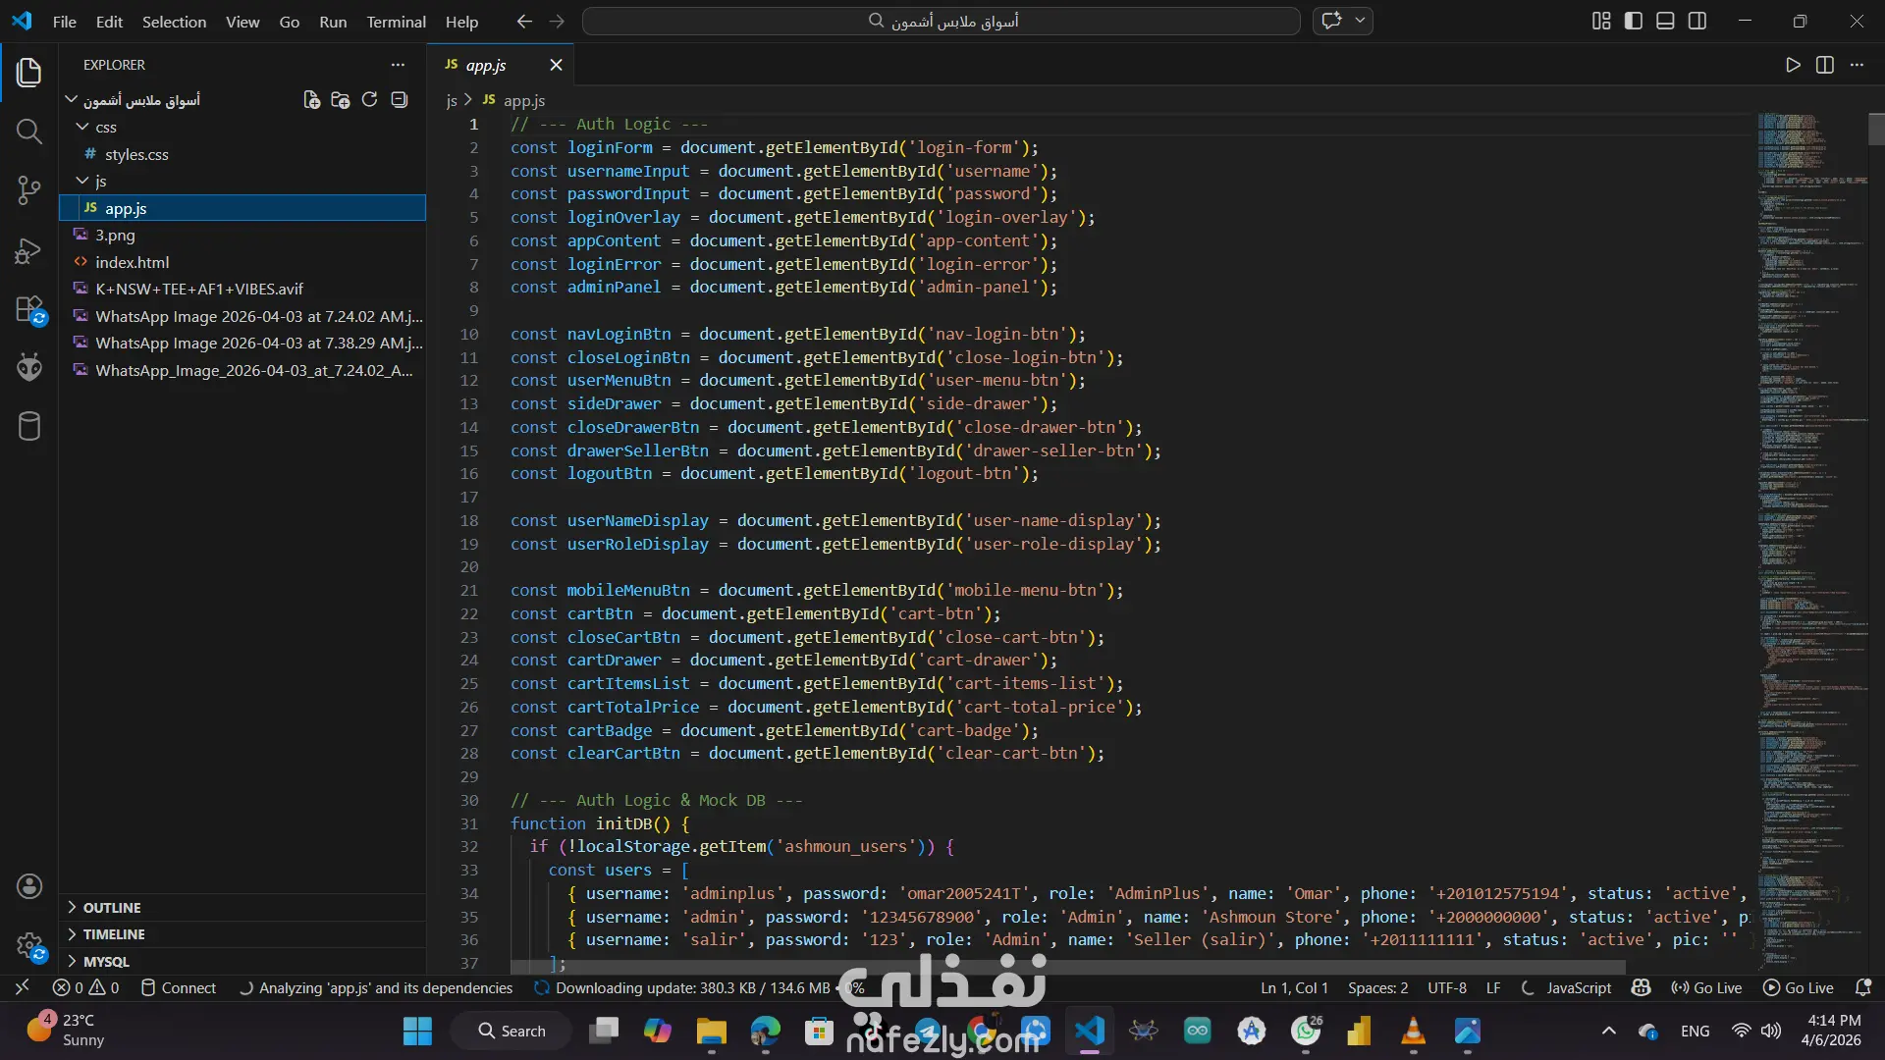Toggle the secondary side bar layout button
Image resolution: width=1885 pixels, height=1060 pixels.
click(1697, 21)
